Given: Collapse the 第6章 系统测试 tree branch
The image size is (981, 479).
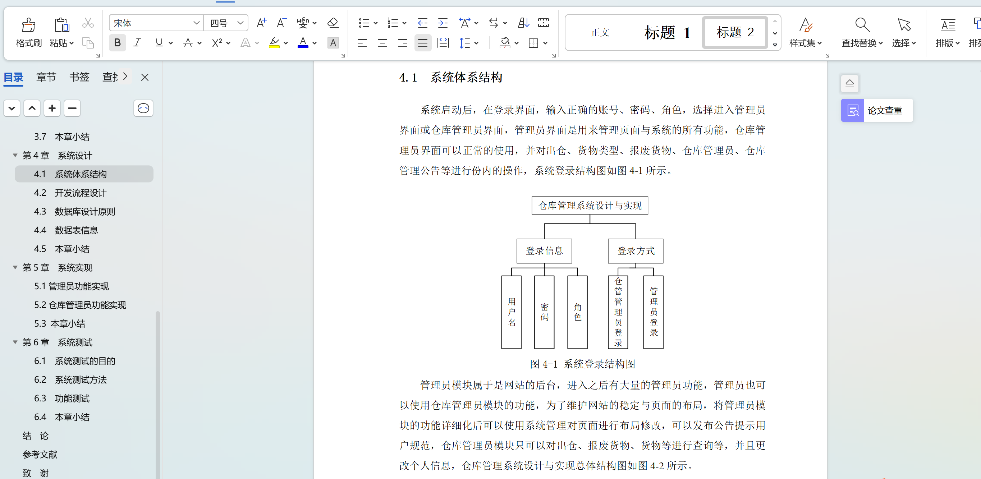Looking at the screenshot, I should pos(15,342).
